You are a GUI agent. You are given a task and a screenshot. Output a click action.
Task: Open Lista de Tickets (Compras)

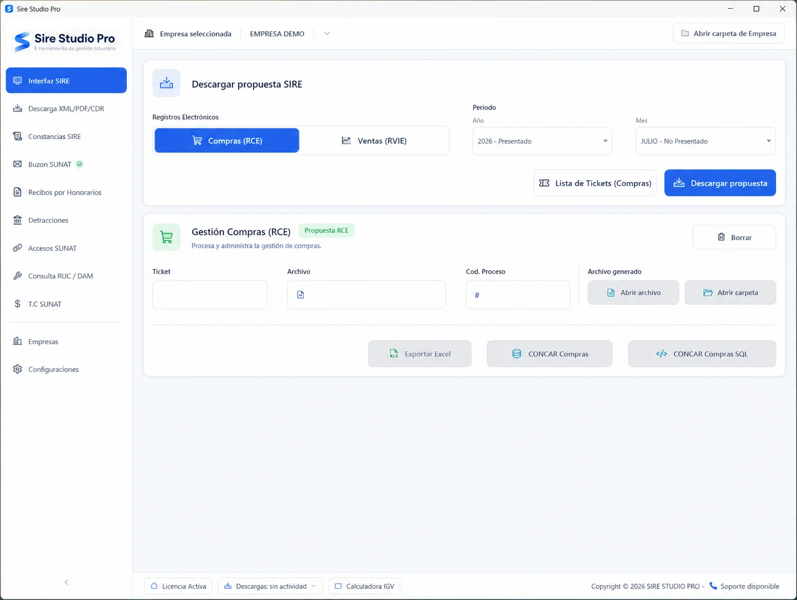click(x=595, y=183)
